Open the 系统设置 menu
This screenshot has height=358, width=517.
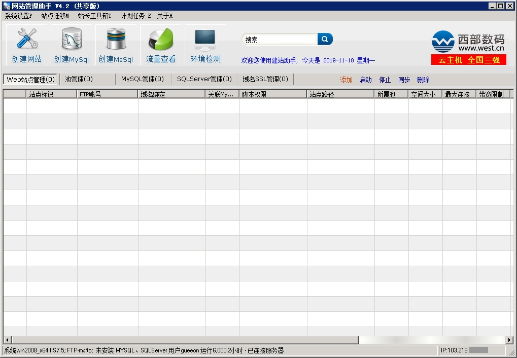tap(18, 16)
